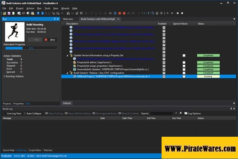Click the Paste toolbar icon

58,14
